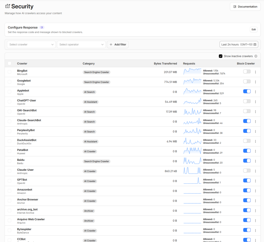Click the Search Engine Crawler tag for BingBot
This screenshot has height=242, width=264.
point(96,72)
